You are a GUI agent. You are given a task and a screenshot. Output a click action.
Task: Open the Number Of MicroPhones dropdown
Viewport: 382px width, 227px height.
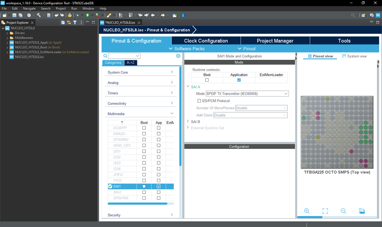[261, 108]
